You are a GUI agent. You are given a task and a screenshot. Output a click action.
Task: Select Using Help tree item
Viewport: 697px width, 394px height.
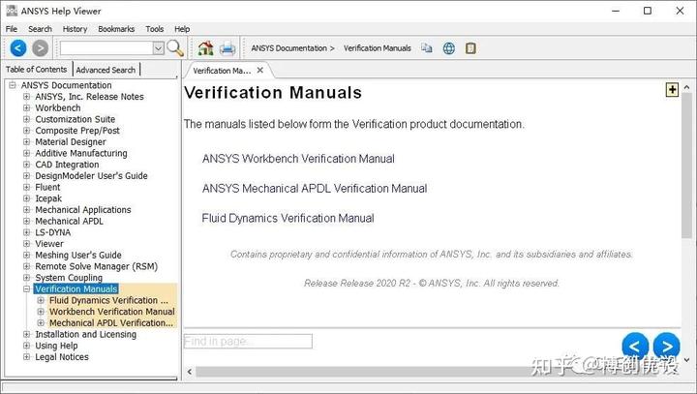coord(56,346)
